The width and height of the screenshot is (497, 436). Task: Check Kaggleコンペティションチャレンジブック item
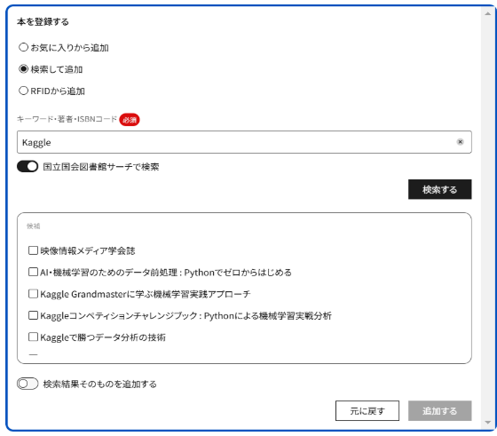tap(34, 315)
